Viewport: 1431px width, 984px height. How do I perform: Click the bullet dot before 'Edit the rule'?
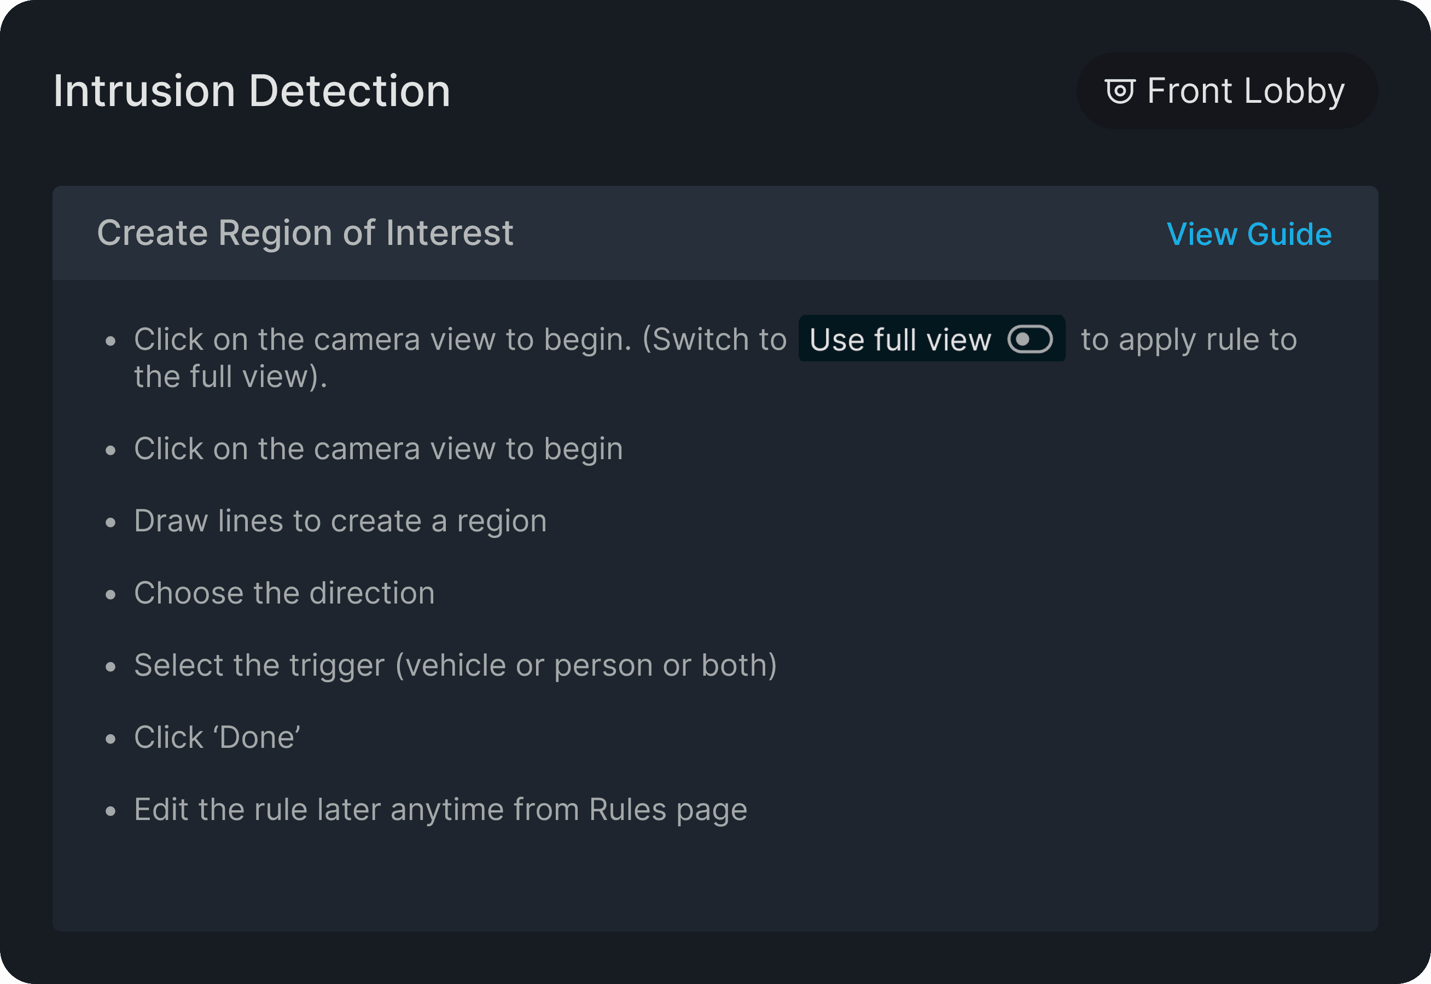pyautogui.click(x=111, y=811)
